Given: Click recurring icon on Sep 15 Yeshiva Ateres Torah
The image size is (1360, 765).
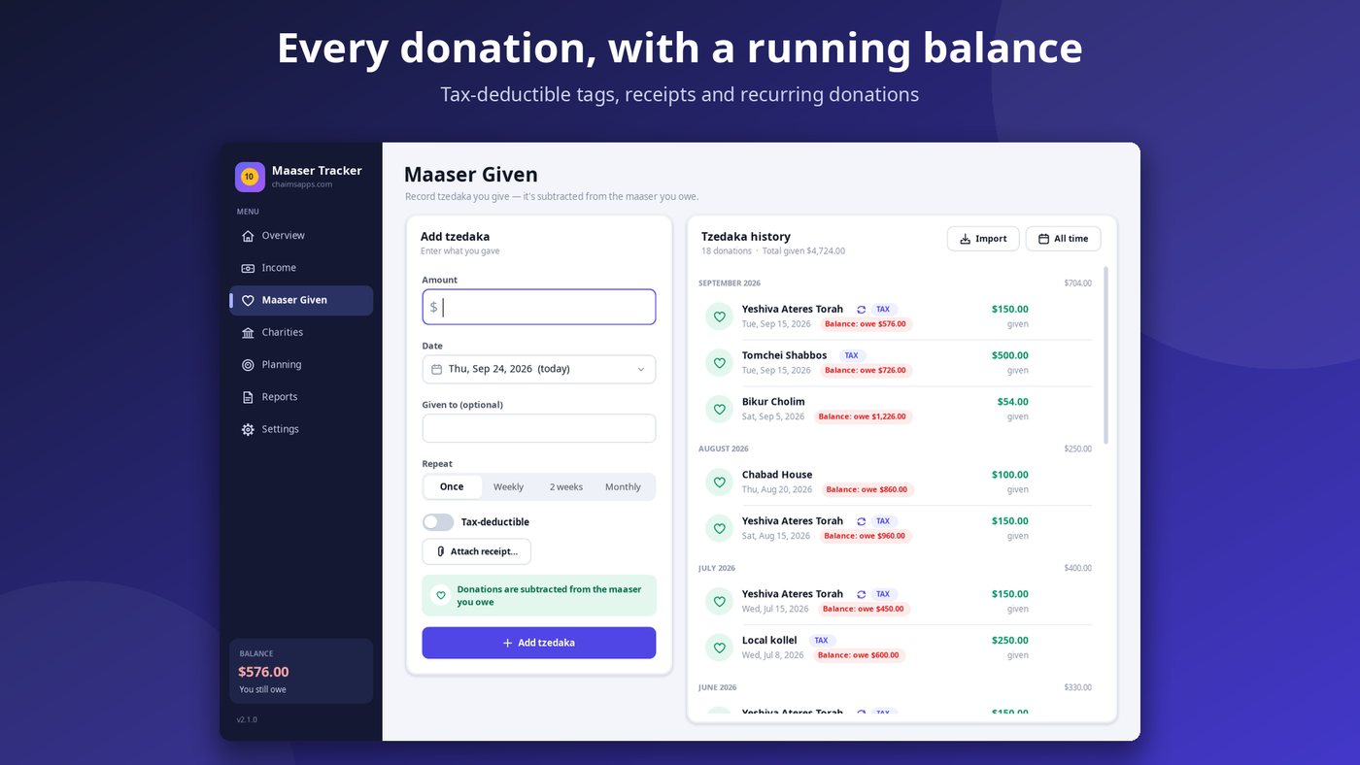Looking at the screenshot, I should (861, 310).
